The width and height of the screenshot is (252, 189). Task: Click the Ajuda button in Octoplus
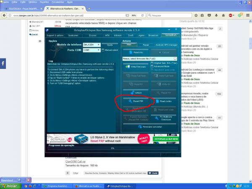click(x=110, y=45)
